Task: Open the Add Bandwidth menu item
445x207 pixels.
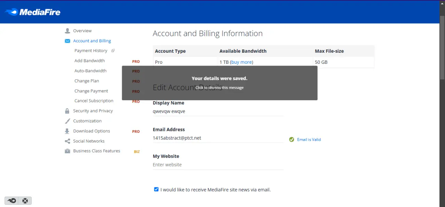Action: [x=89, y=61]
